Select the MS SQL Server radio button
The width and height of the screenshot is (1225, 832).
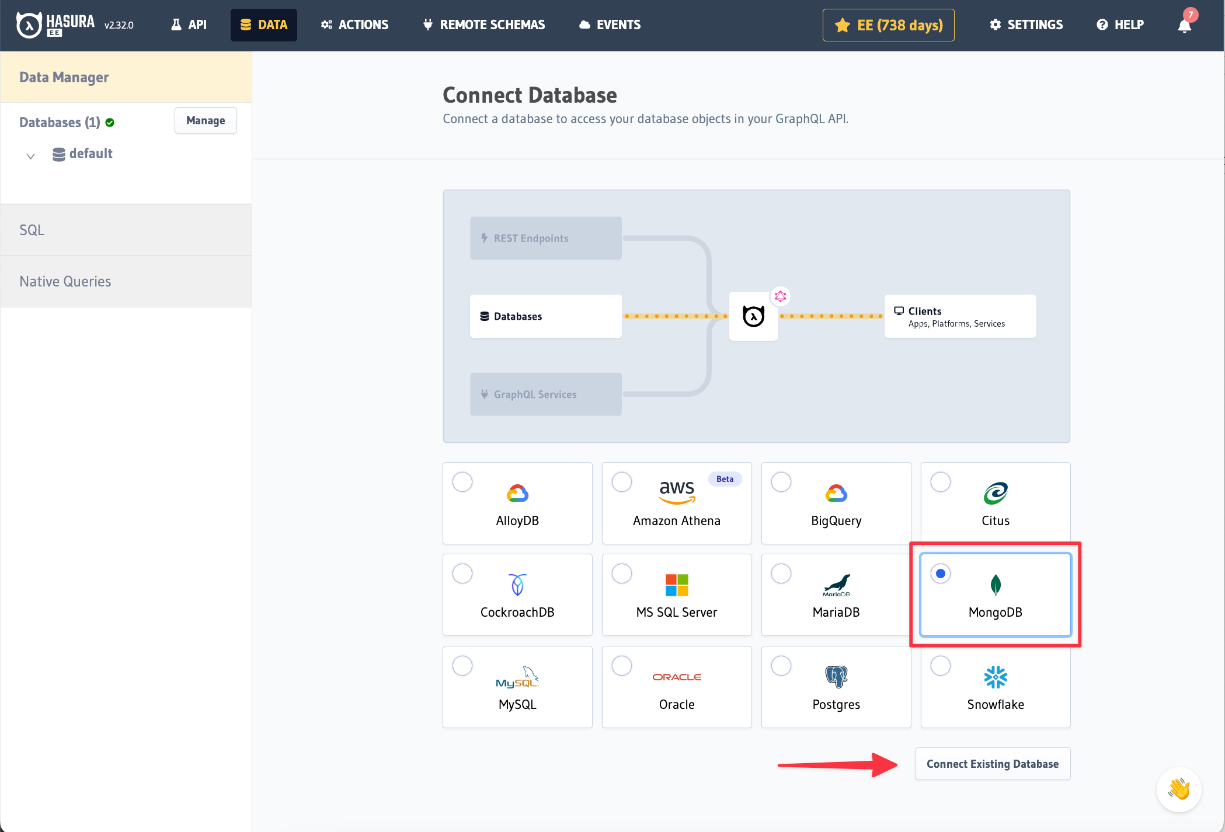point(622,574)
